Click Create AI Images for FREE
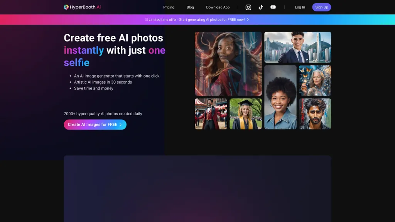Image resolution: width=395 pixels, height=222 pixels. 93,124
